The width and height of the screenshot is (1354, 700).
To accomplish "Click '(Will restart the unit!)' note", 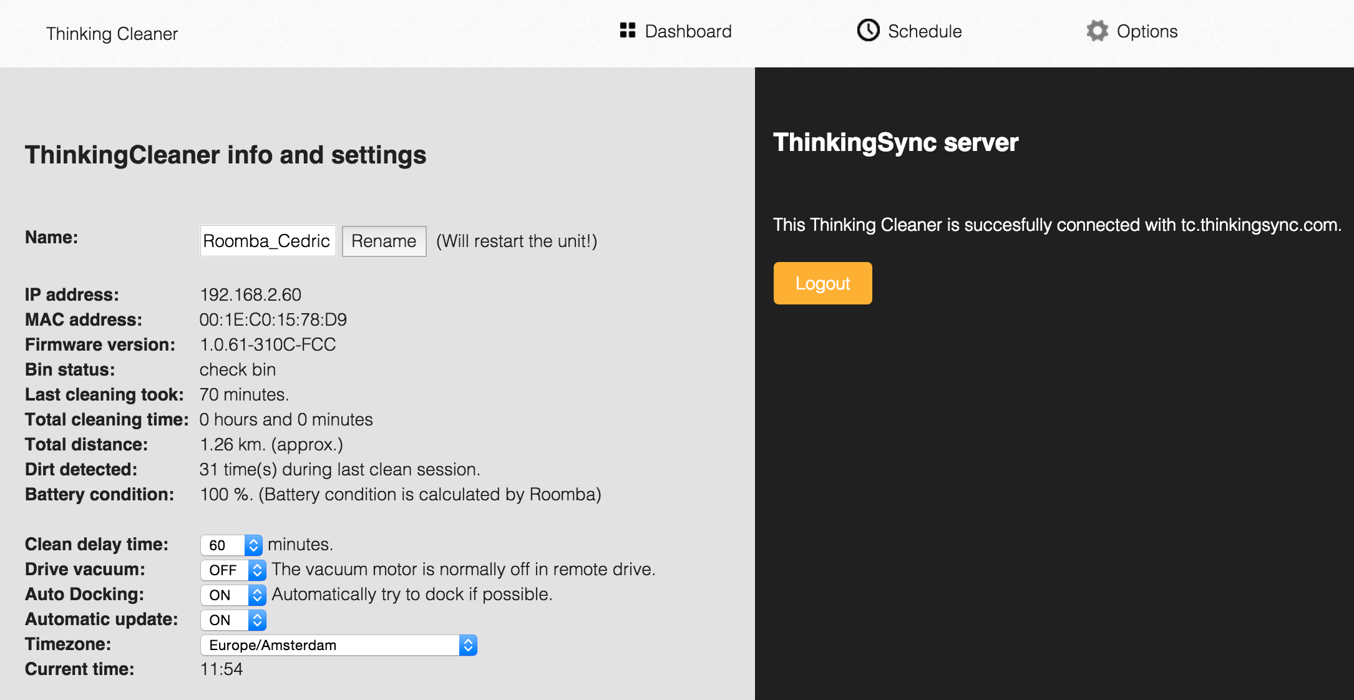I will [517, 241].
